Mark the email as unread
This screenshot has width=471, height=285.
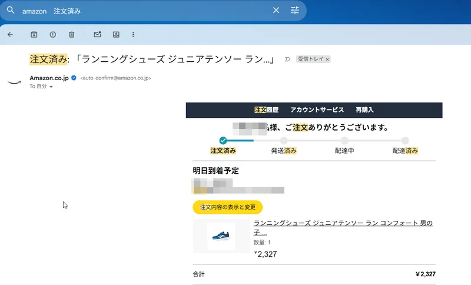tap(97, 35)
